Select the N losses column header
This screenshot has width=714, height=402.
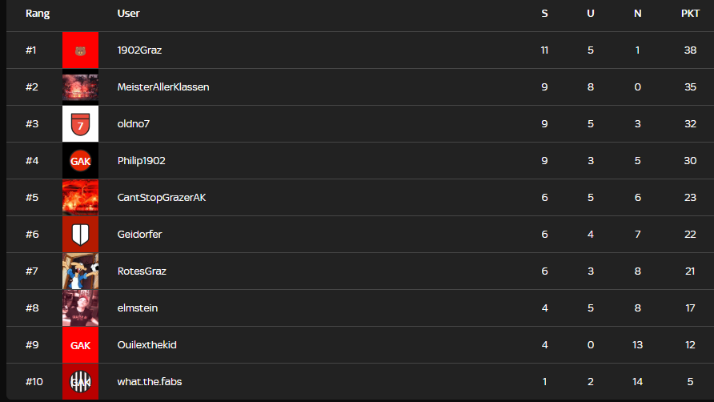pos(637,14)
